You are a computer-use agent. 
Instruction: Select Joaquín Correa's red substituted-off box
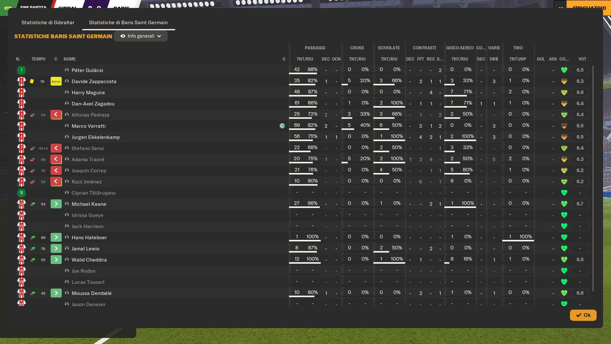56,171
